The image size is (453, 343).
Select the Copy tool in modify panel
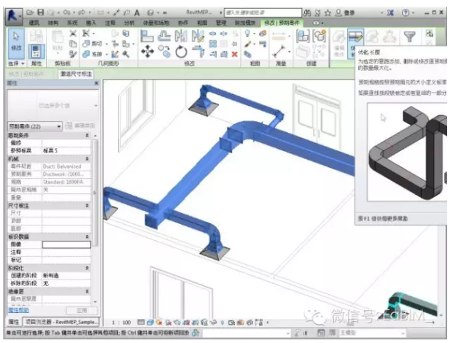(x=164, y=51)
